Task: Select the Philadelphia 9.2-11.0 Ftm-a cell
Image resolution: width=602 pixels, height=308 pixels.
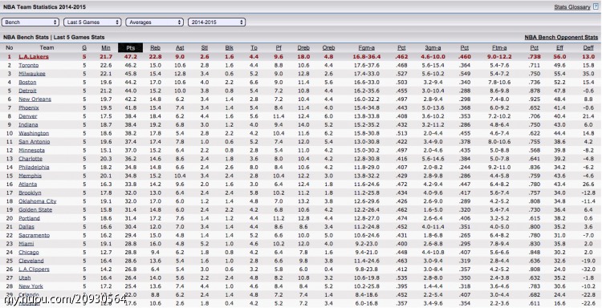Action: tap(499, 167)
